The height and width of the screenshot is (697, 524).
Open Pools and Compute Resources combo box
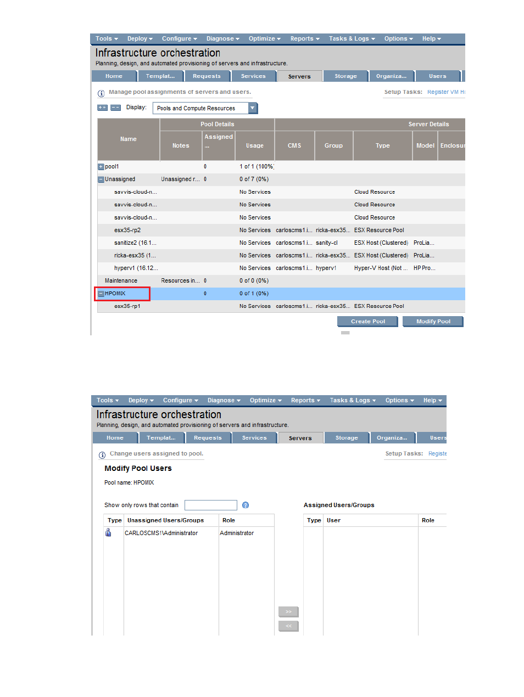[205, 108]
